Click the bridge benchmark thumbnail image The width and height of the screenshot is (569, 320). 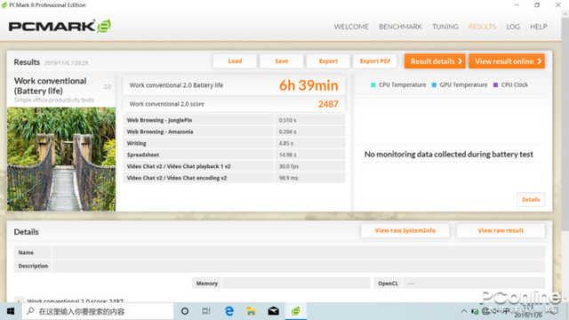coord(61,159)
